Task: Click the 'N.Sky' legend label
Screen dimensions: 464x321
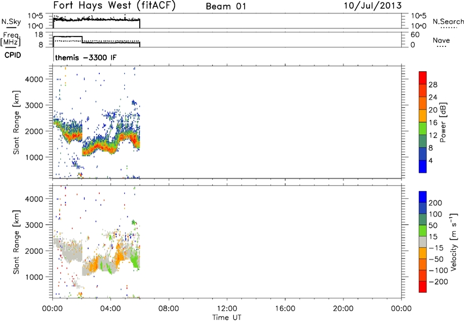Action: [11, 21]
